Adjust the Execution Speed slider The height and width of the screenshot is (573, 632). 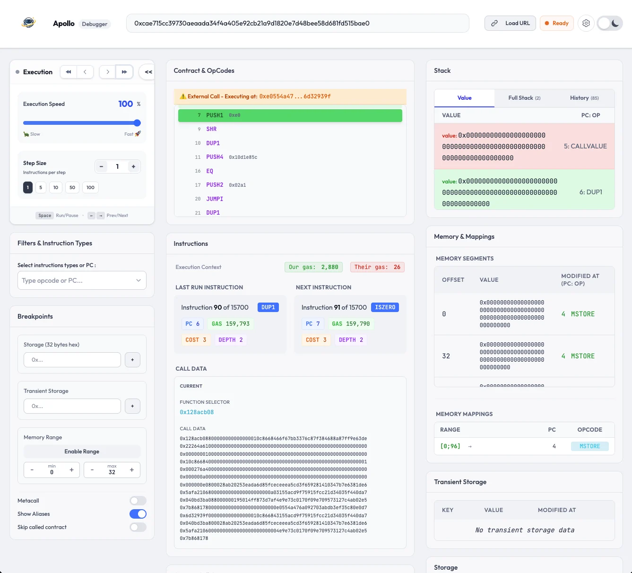pos(82,123)
